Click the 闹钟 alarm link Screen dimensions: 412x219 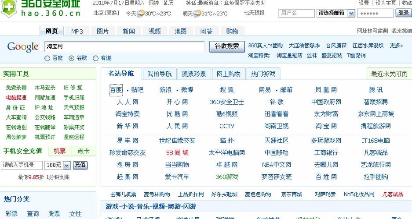[x=154, y=3]
